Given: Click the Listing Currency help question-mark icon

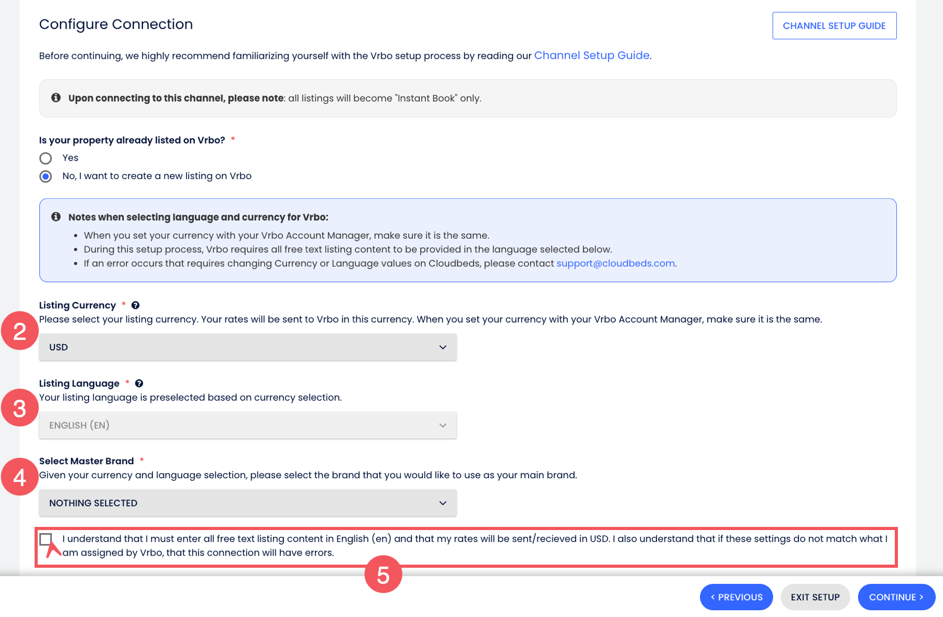Looking at the screenshot, I should pos(135,305).
